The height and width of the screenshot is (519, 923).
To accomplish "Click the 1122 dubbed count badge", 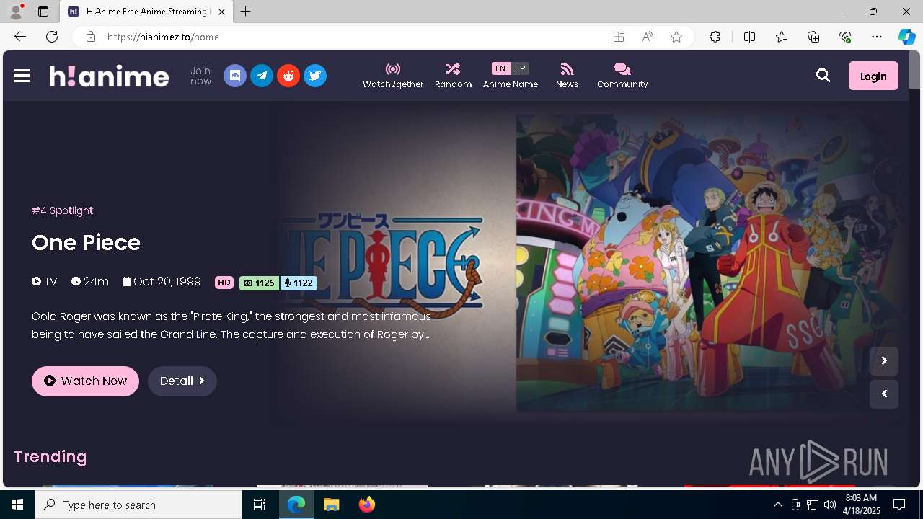I will click(299, 283).
